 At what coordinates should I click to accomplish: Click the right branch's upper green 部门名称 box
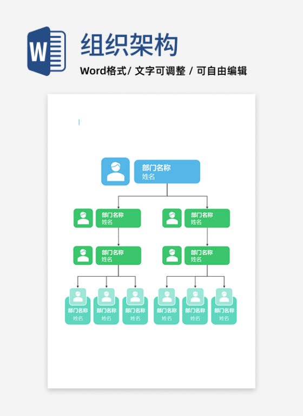click(x=207, y=218)
